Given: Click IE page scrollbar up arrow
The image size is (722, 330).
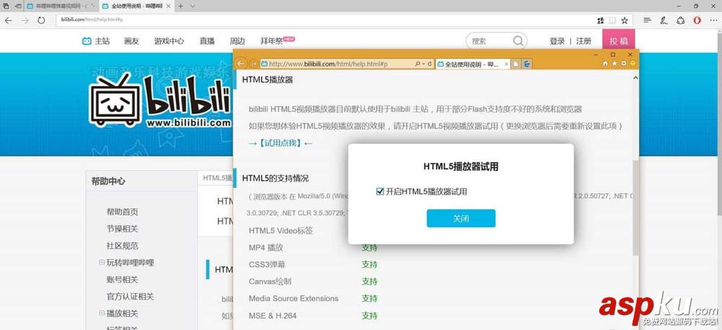Looking at the screenshot, I should click(x=635, y=77).
